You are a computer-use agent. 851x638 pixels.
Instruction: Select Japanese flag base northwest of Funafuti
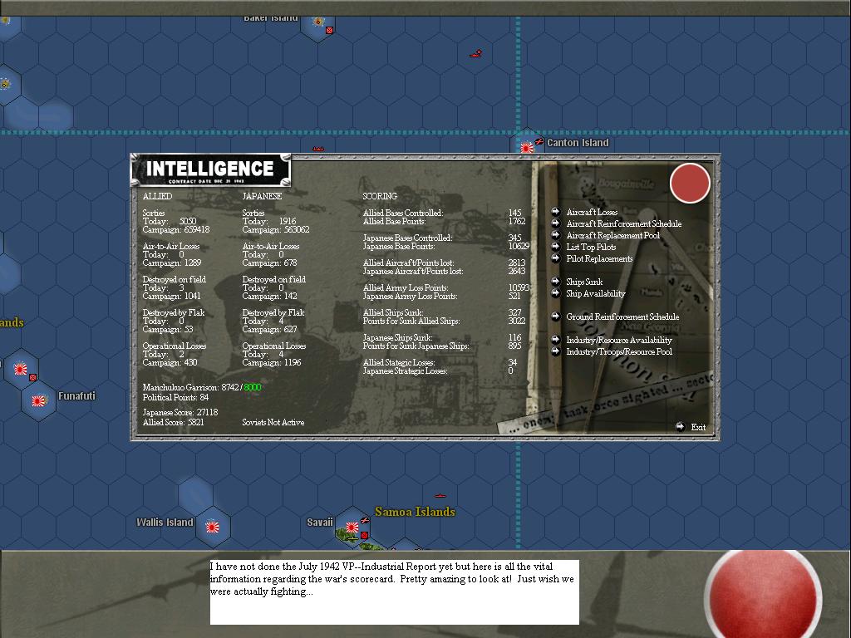pos(21,369)
